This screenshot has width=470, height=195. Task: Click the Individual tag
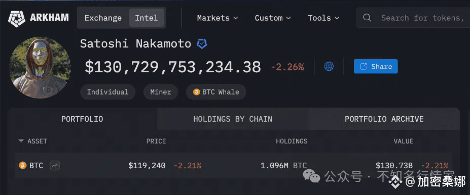(x=107, y=92)
